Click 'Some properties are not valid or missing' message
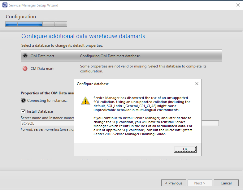The image size is (243, 190). [x=143, y=68]
